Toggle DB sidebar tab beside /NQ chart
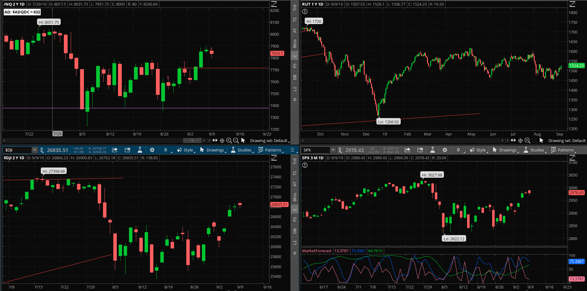The height and width of the screenshot is (291, 587). pos(295,77)
